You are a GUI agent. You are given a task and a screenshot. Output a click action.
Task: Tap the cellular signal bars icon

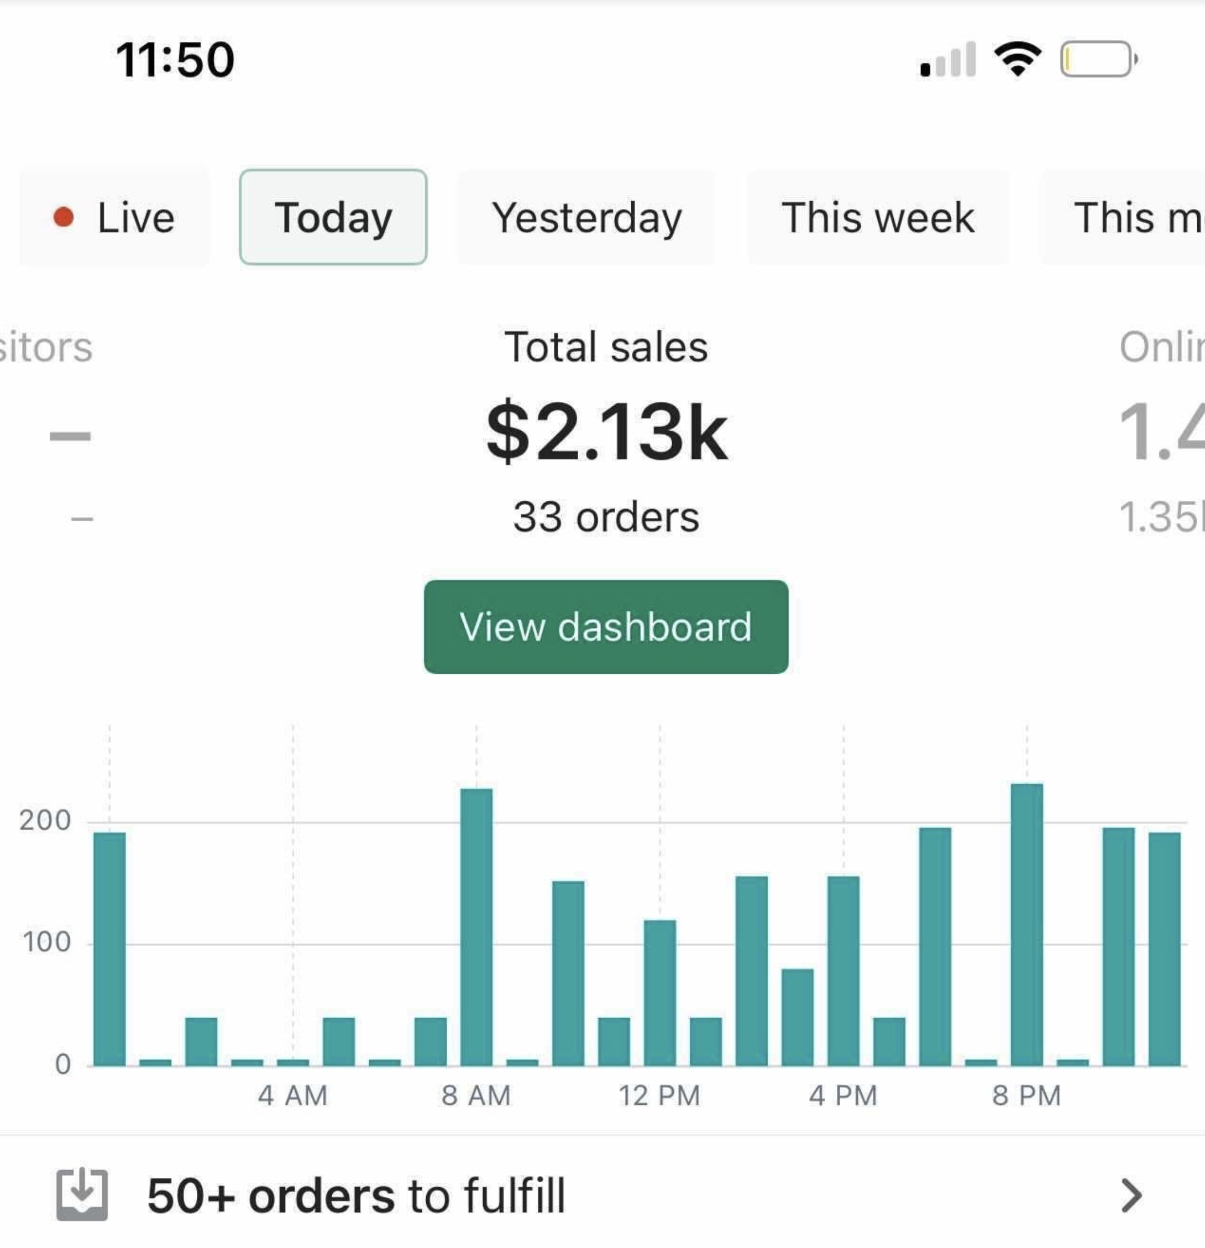click(x=948, y=60)
